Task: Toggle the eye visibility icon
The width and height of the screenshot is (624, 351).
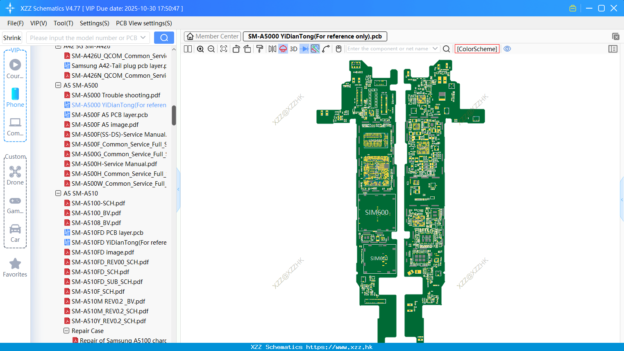Action: [507, 49]
